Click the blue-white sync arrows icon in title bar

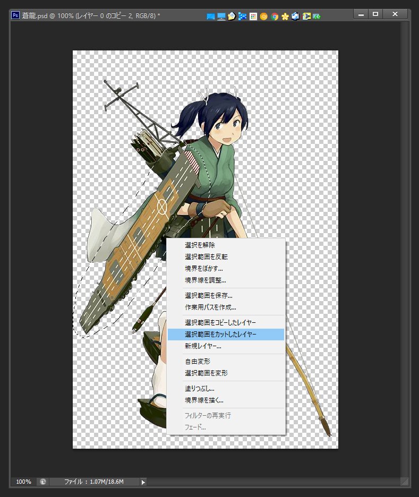point(295,16)
